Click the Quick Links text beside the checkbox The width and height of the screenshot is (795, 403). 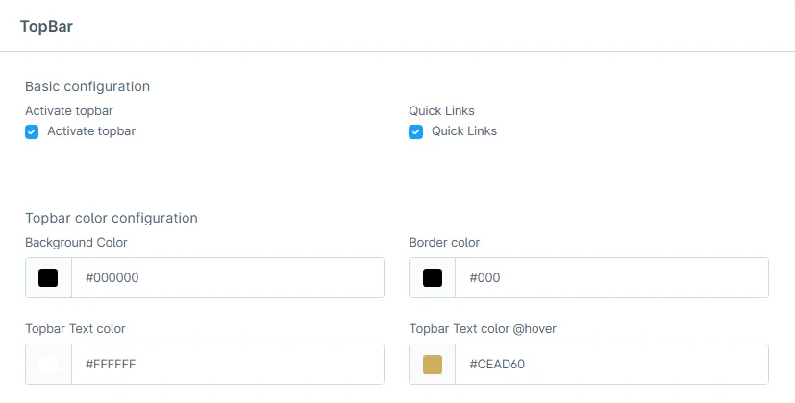(464, 131)
